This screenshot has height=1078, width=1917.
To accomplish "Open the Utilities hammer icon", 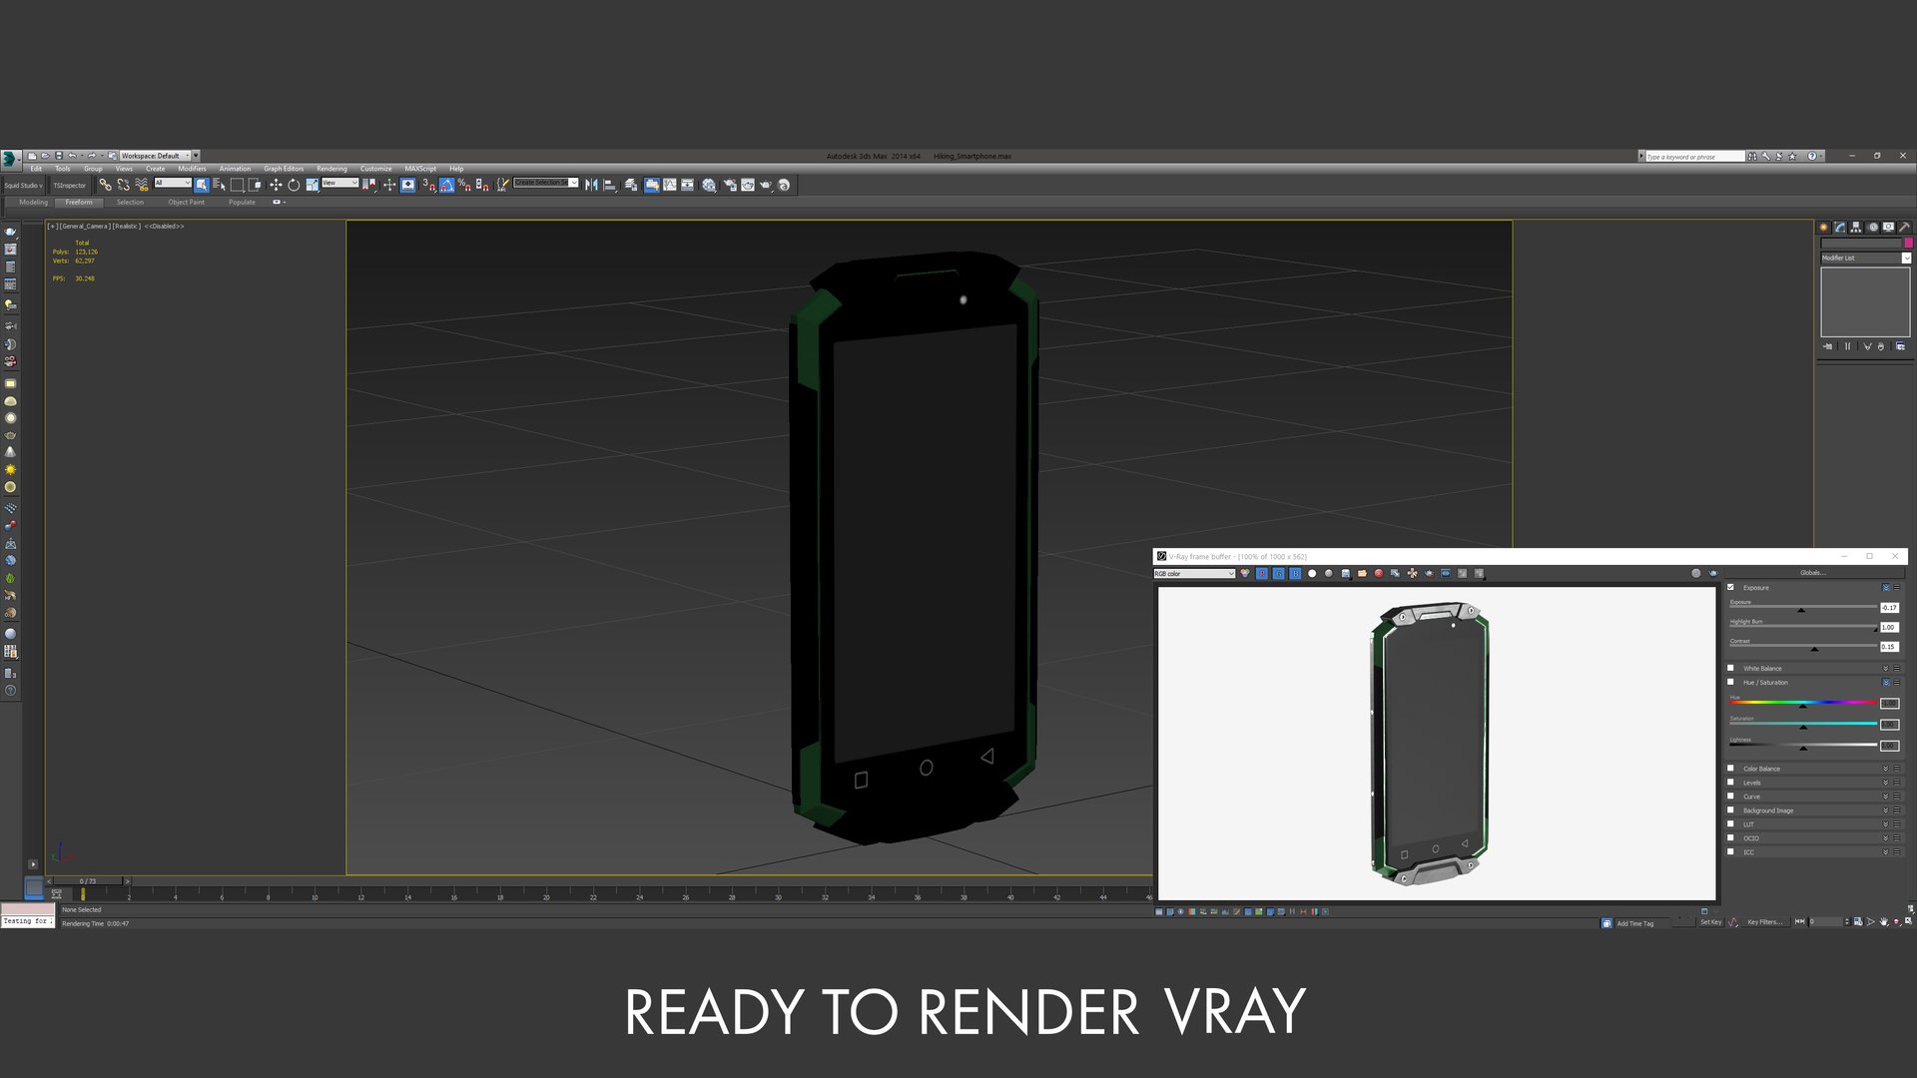I will [1904, 228].
